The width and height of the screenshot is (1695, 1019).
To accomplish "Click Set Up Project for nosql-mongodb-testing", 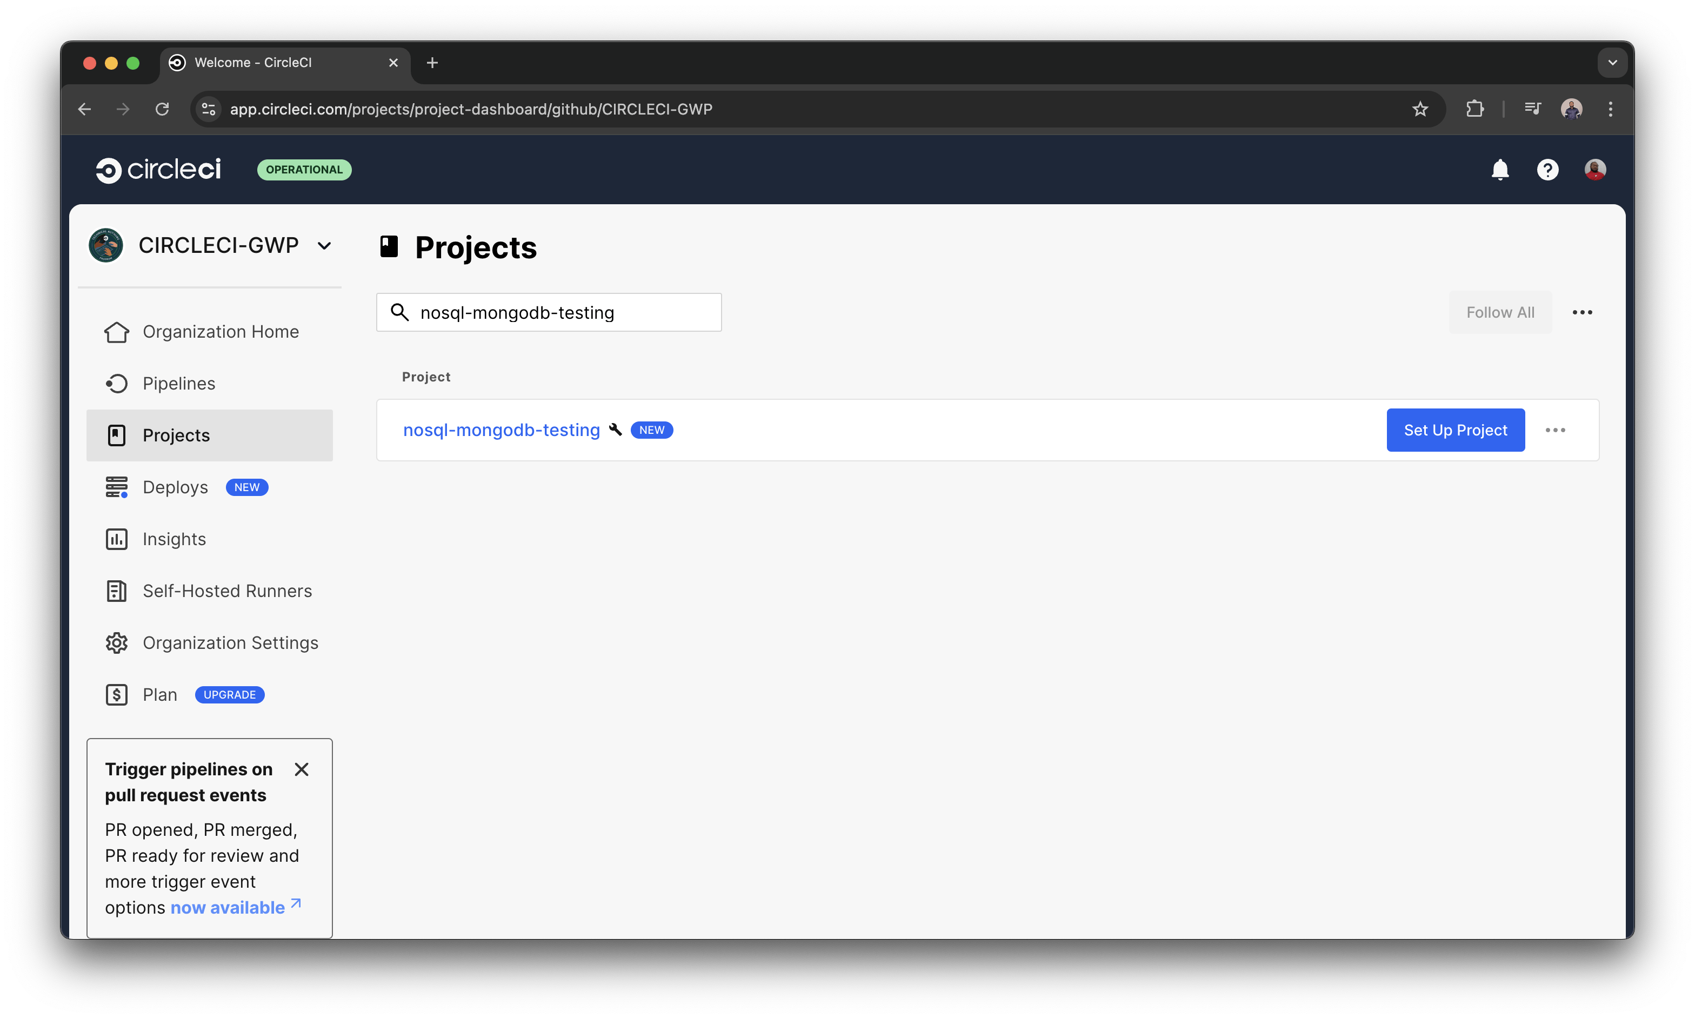I will tap(1454, 430).
